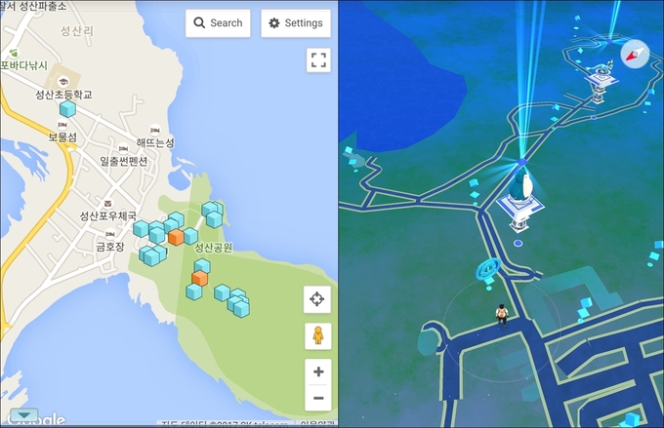Tap the compass in Pokemon Go
664x428 pixels.
635,55
